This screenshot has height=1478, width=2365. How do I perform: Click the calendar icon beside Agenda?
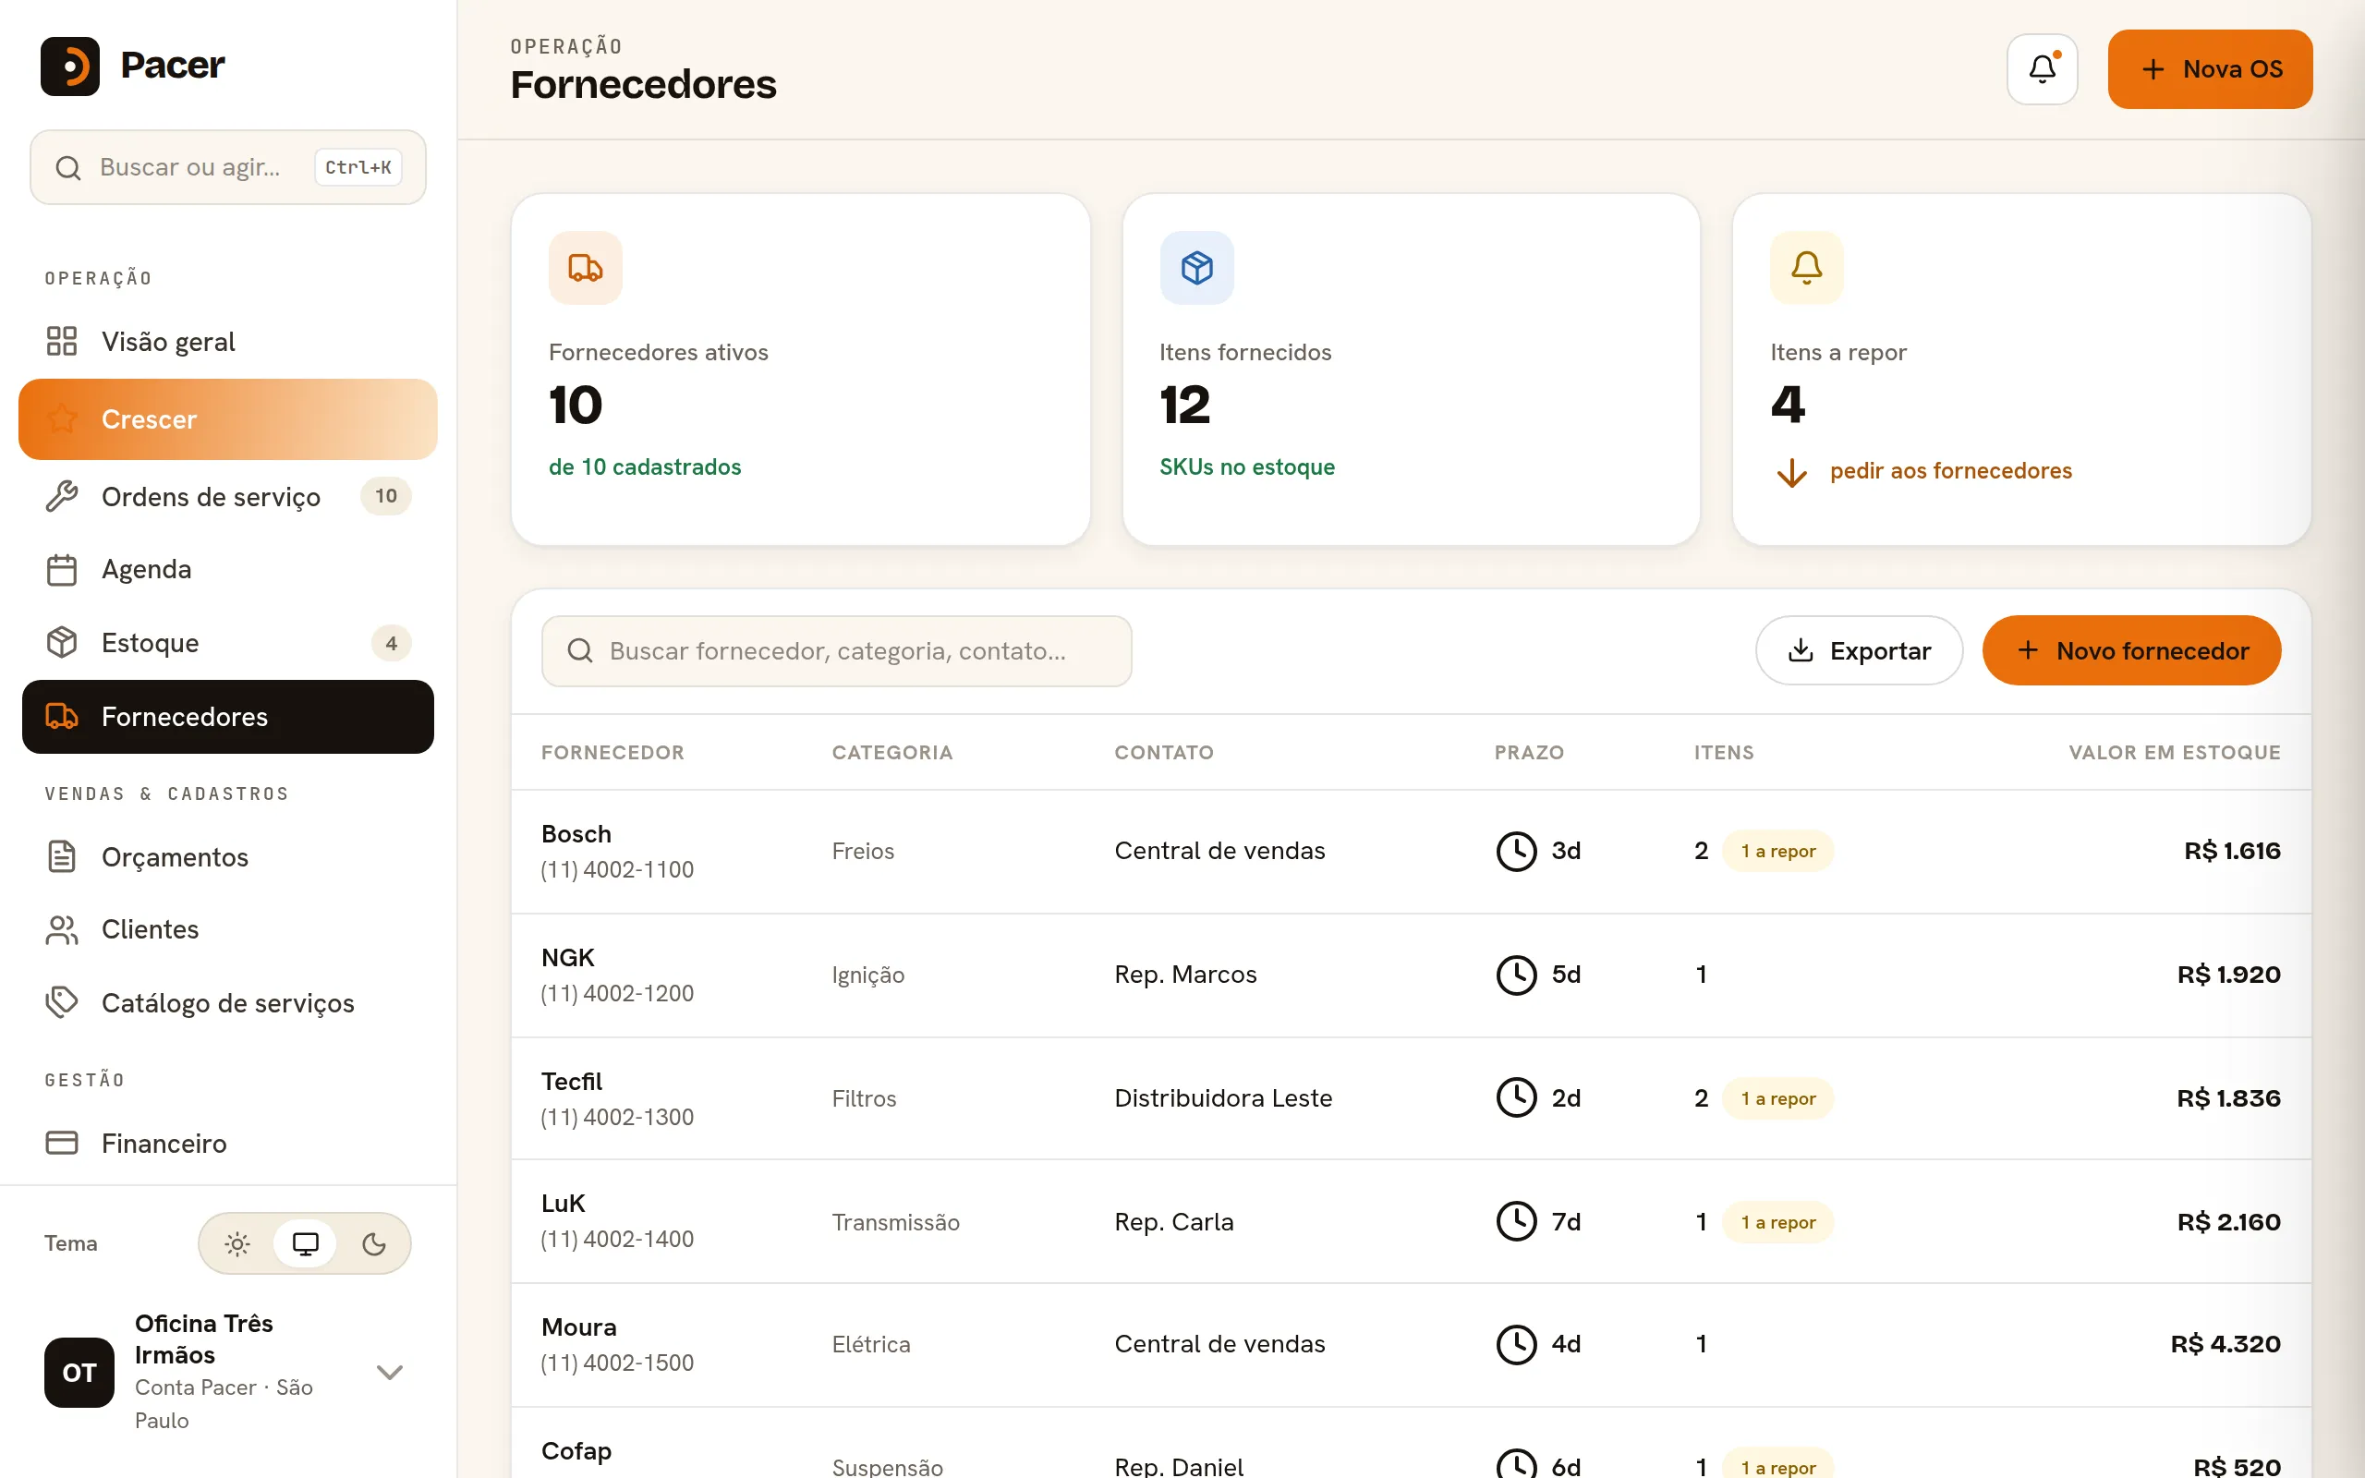(x=62, y=569)
